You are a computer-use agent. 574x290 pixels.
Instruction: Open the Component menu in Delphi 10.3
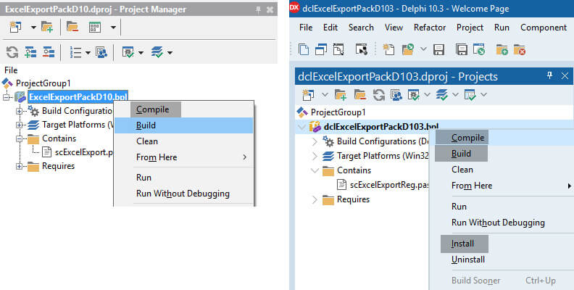(544, 28)
